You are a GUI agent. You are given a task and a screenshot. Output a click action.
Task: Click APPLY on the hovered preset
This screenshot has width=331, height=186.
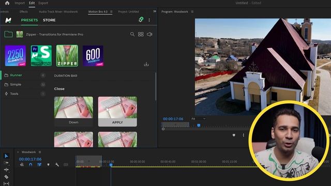[x=117, y=122]
